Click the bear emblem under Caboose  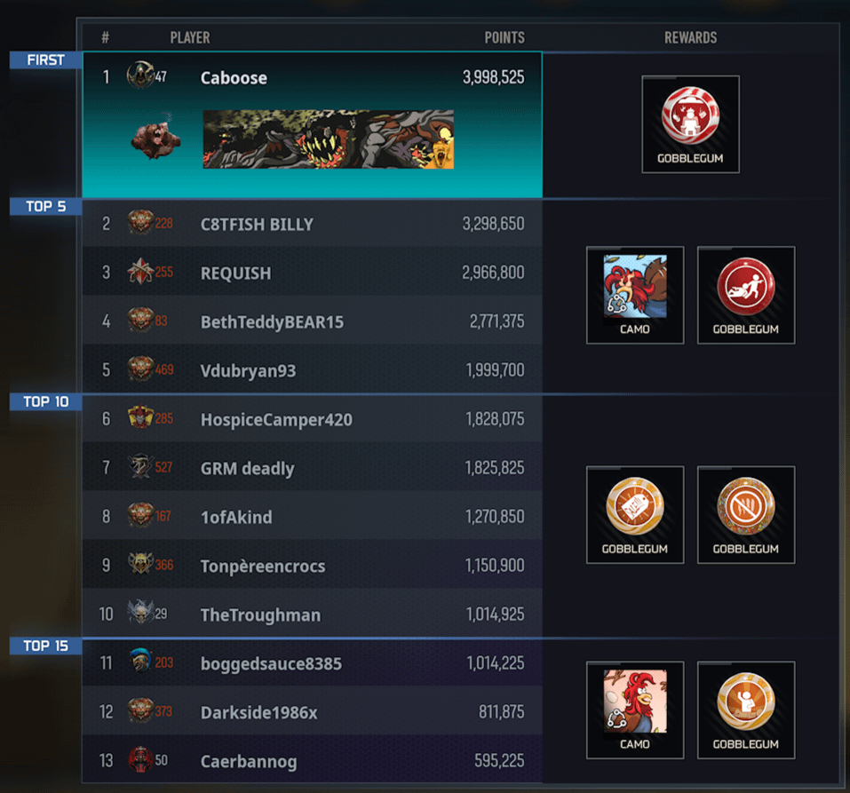pos(156,138)
